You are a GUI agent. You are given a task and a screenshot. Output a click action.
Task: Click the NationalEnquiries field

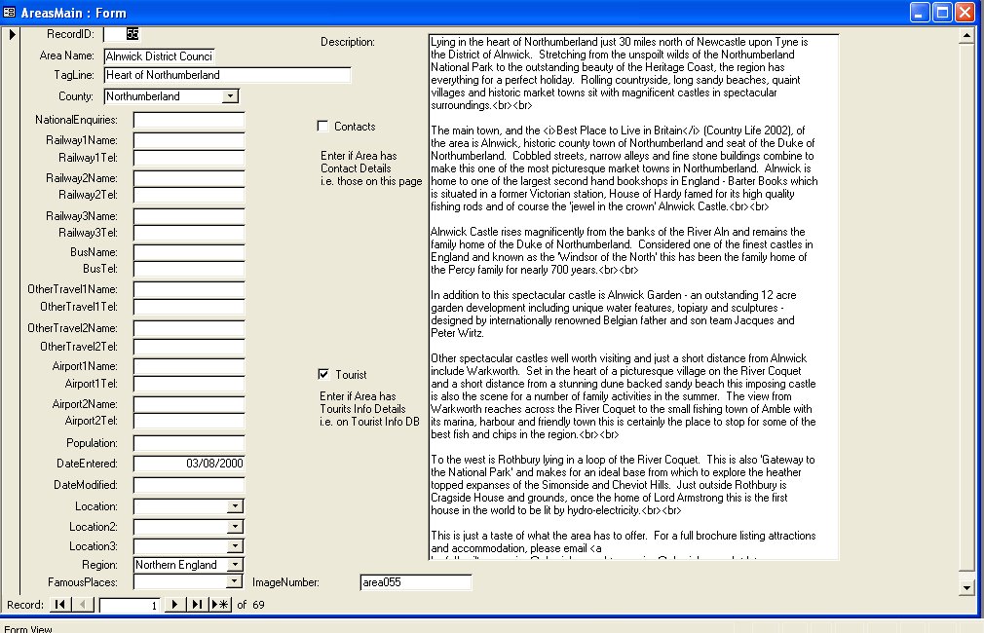(189, 120)
